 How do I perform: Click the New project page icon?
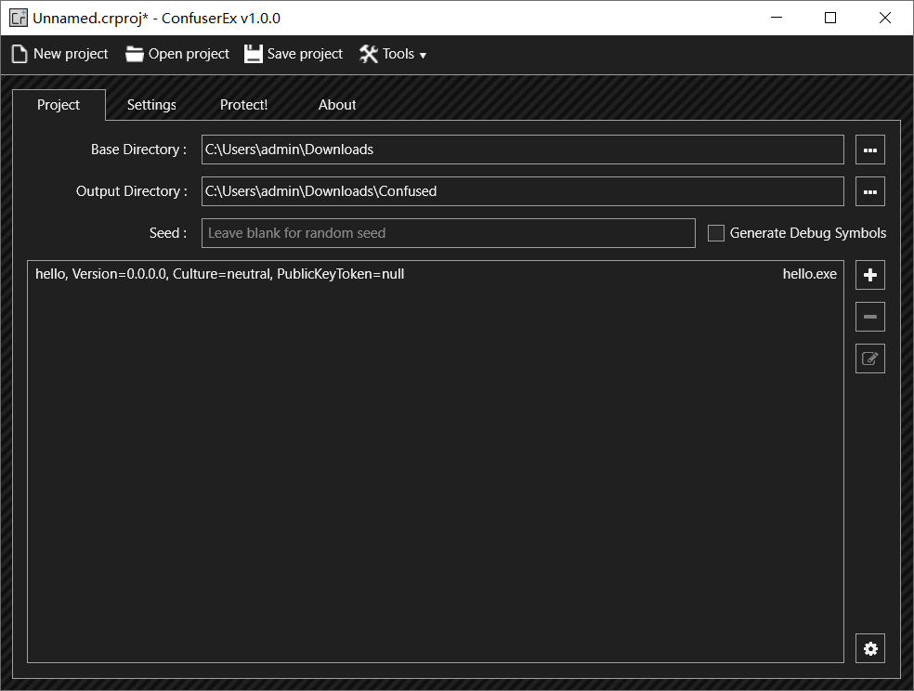pos(20,54)
